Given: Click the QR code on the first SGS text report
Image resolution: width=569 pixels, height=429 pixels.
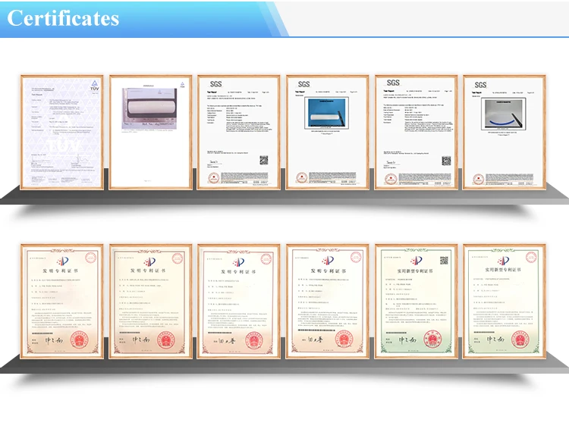Looking at the screenshot, I should click(x=264, y=160).
